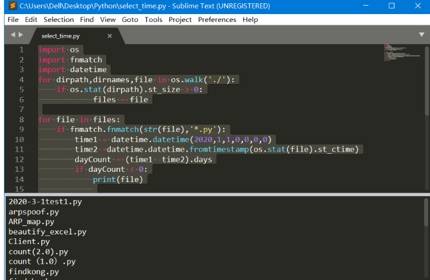The width and height of the screenshot is (430, 280).
Task: Click 'datetime' on the import line 3
Action: point(88,69)
